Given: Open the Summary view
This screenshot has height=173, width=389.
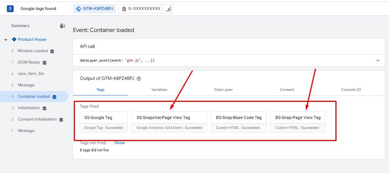Looking at the screenshot, I should pos(20,25).
